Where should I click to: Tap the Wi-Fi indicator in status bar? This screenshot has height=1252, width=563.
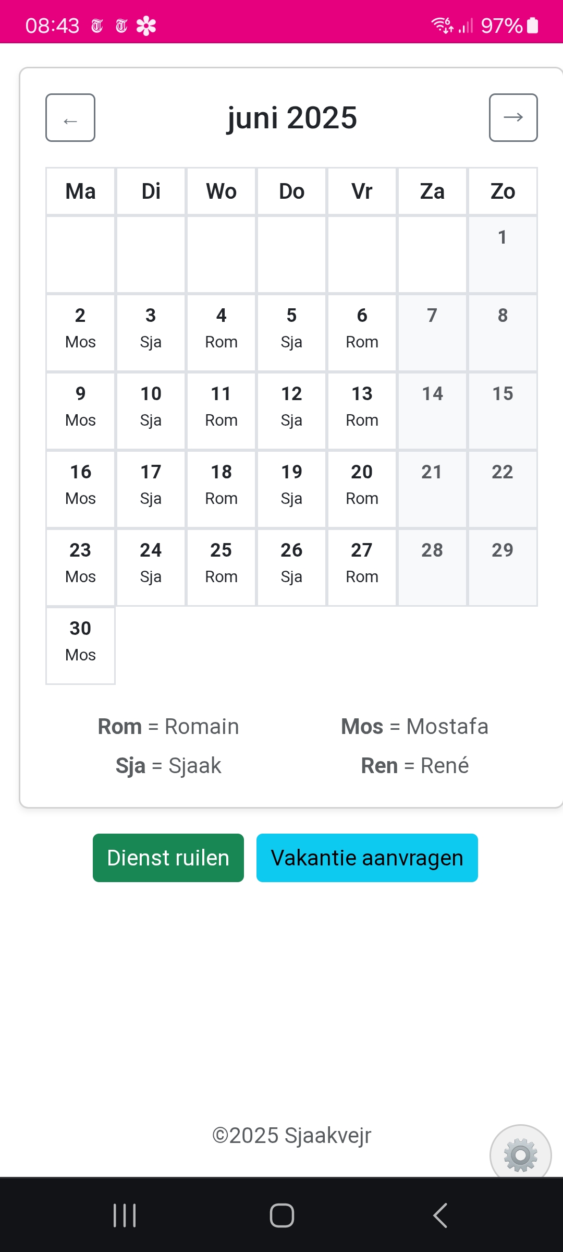click(440, 25)
